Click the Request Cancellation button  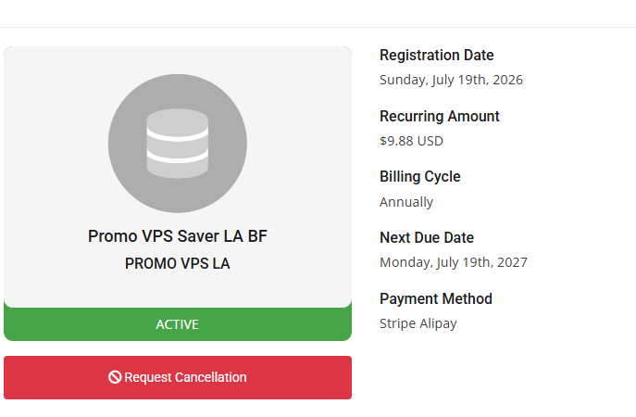pos(178,377)
